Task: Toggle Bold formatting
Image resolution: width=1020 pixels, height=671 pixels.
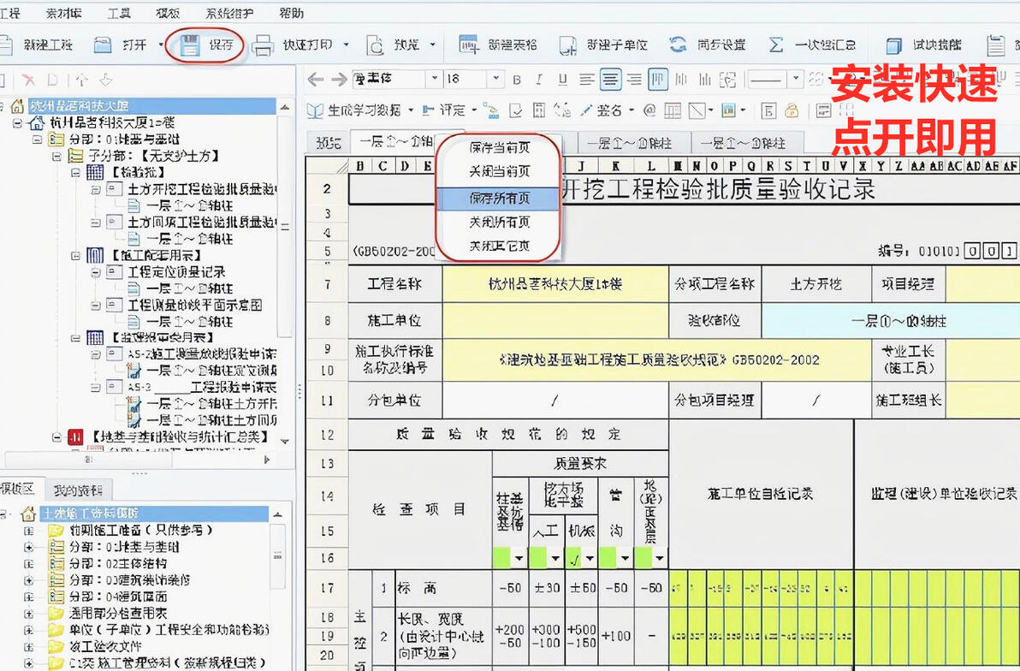Action: point(517,80)
